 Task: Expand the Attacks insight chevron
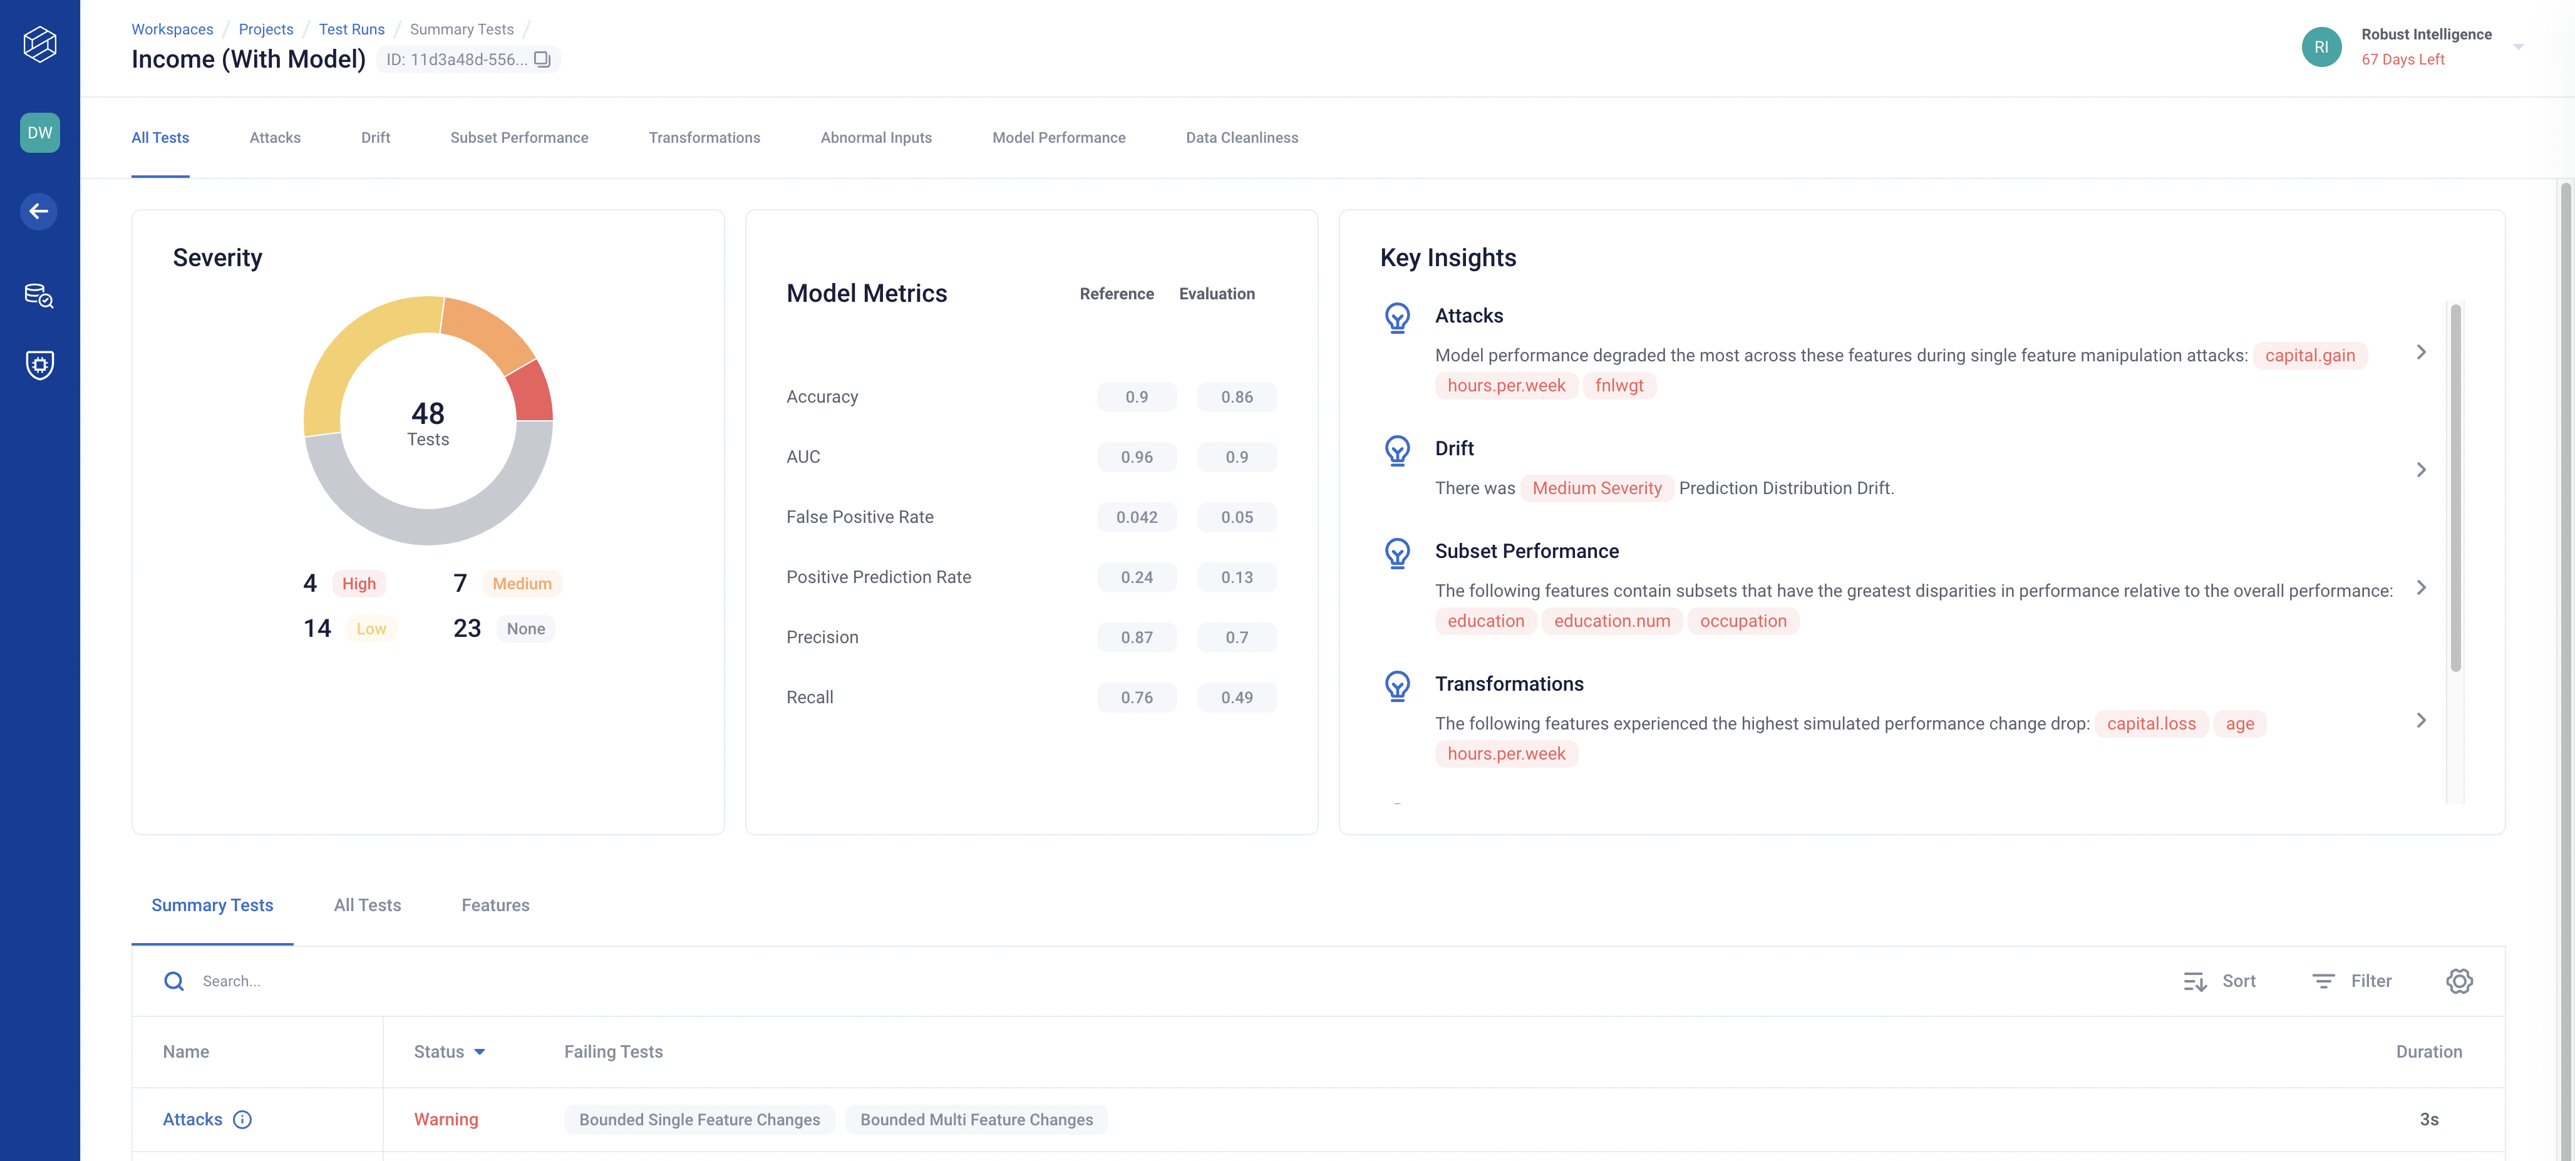point(2421,352)
